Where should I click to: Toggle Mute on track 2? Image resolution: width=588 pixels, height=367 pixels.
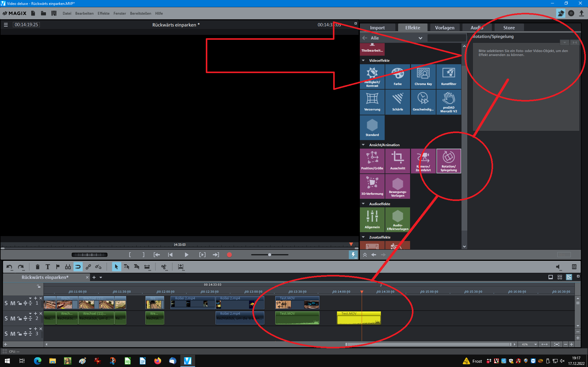point(13,319)
